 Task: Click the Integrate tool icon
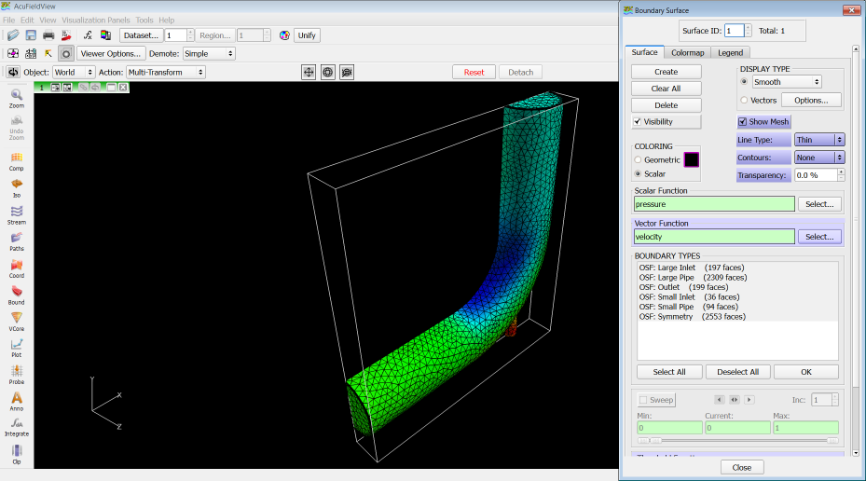pyautogui.click(x=16, y=426)
